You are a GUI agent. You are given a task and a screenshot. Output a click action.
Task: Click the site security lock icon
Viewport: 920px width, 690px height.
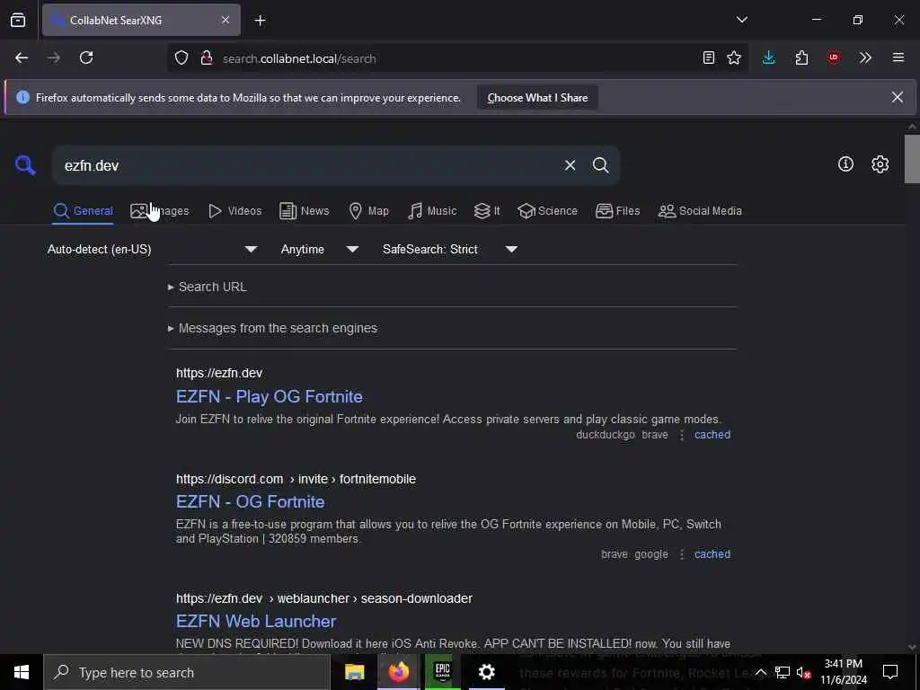pos(207,58)
